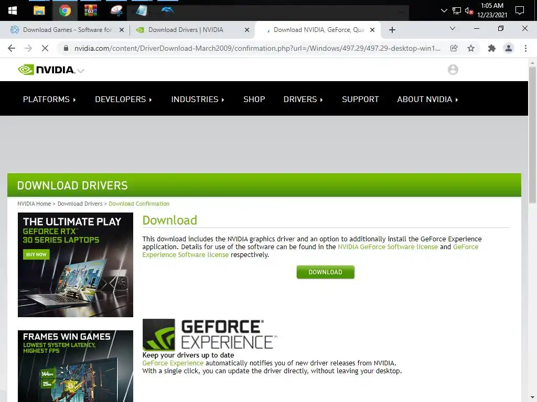Viewport: 537px width, 402px height.
Task: Close the Download Games tab
Action: coord(122,30)
